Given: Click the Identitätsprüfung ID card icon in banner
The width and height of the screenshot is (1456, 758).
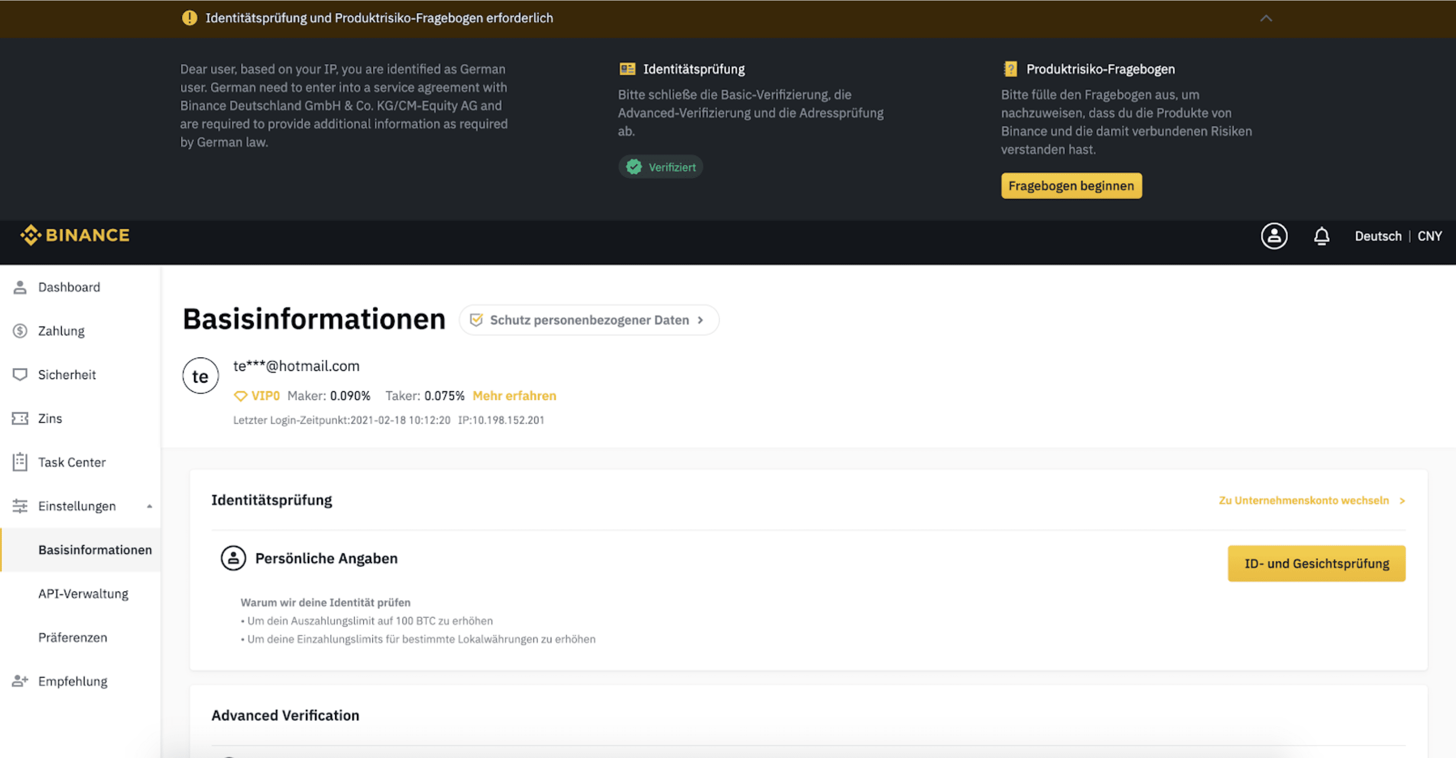Looking at the screenshot, I should coord(627,69).
